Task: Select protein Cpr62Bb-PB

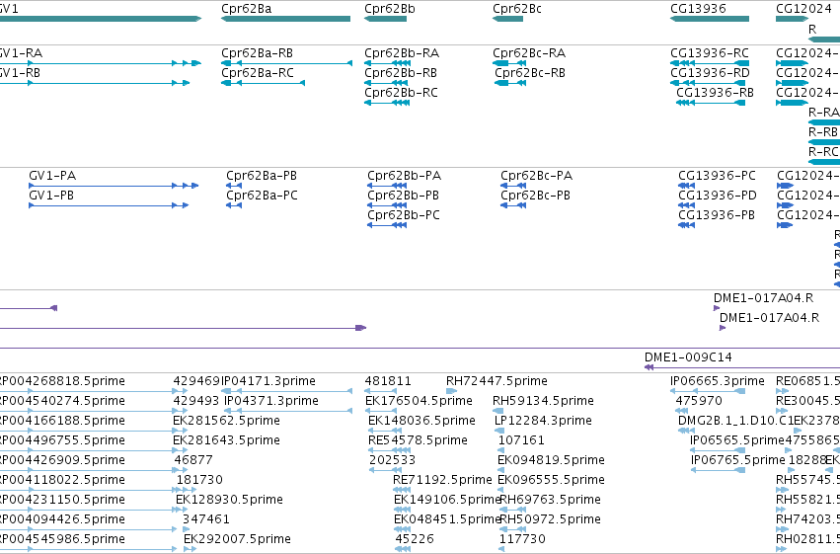Action: click(x=404, y=196)
